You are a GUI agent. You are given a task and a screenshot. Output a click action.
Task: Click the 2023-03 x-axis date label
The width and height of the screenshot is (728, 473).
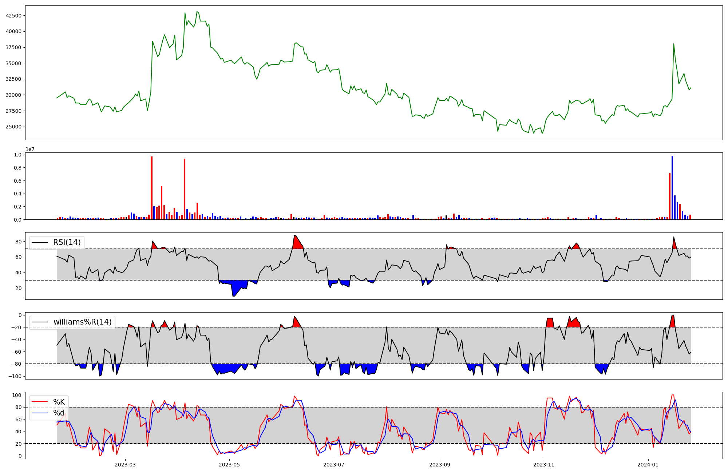point(125,465)
